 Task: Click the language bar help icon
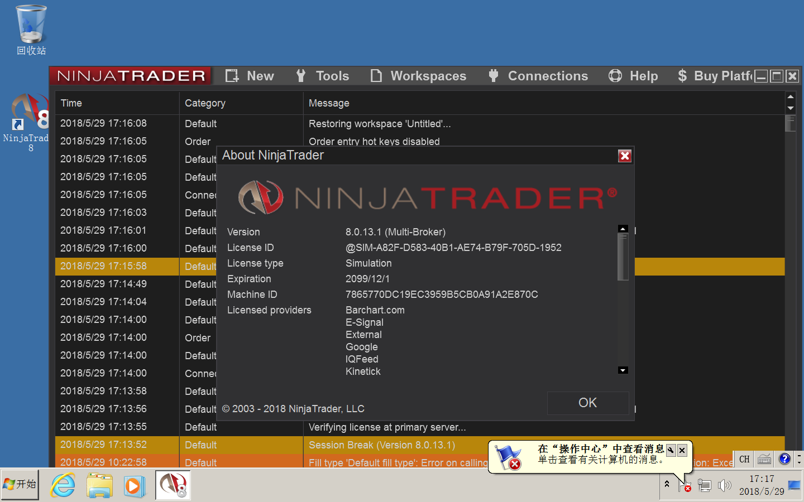click(784, 458)
